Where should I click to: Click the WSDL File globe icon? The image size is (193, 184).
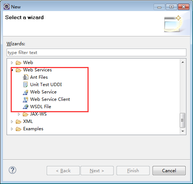(x=25, y=107)
